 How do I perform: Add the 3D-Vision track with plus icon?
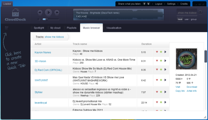(x=161, y=61)
